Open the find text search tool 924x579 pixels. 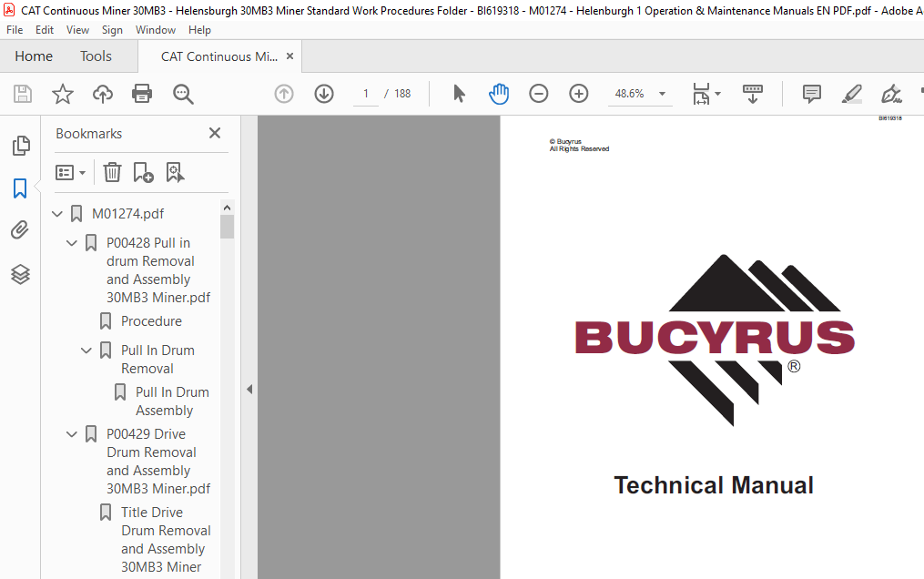(x=183, y=94)
